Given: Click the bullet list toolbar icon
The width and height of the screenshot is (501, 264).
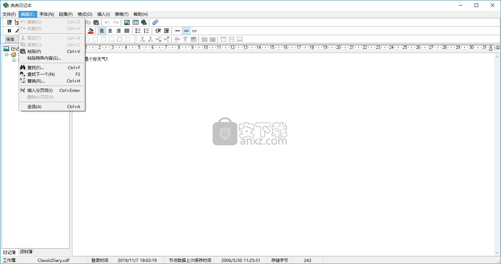Looking at the screenshot, I should click(138, 31).
